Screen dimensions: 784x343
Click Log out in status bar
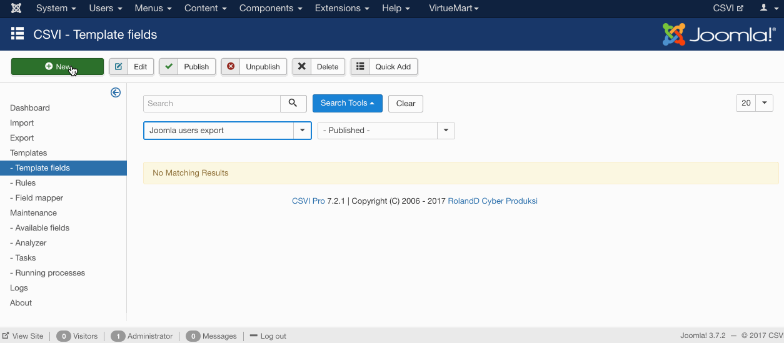click(268, 336)
